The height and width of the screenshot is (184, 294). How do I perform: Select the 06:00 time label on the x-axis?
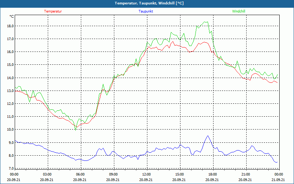(80, 174)
